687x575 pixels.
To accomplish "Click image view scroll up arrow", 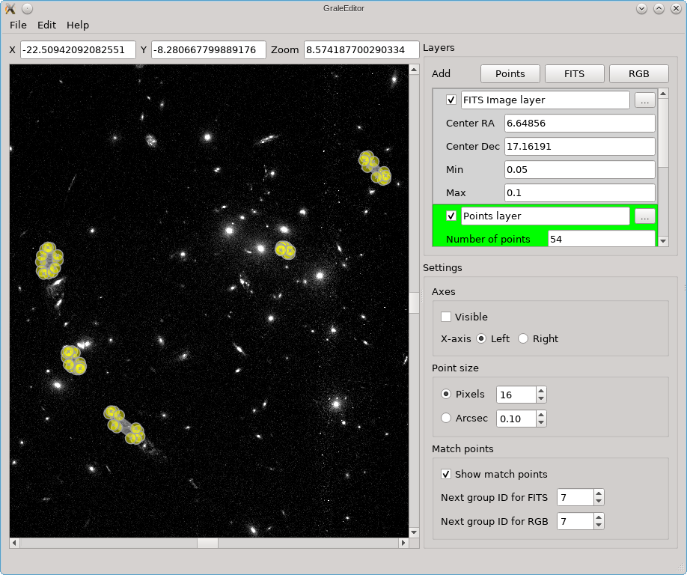I will 414,69.
